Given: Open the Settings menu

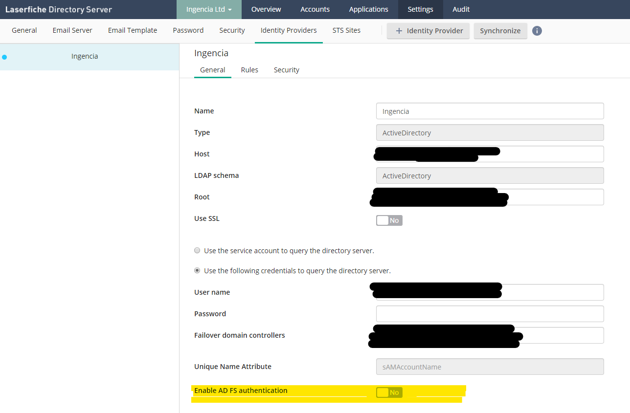Looking at the screenshot, I should [420, 9].
